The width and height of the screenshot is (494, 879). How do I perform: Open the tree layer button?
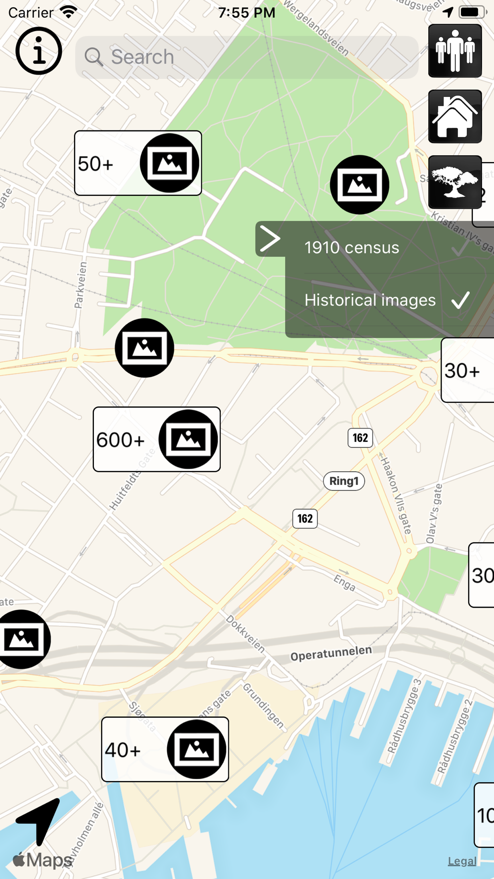pos(455,182)
